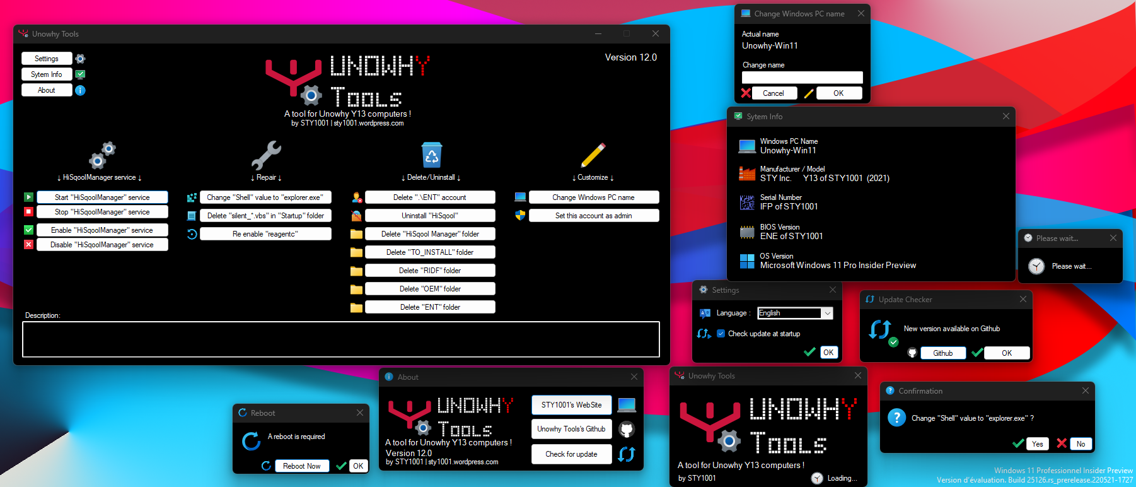Screen dimensions: 1136x487
Task: Click the document icon beside Delete silent vbs
Action: [192, 216]
